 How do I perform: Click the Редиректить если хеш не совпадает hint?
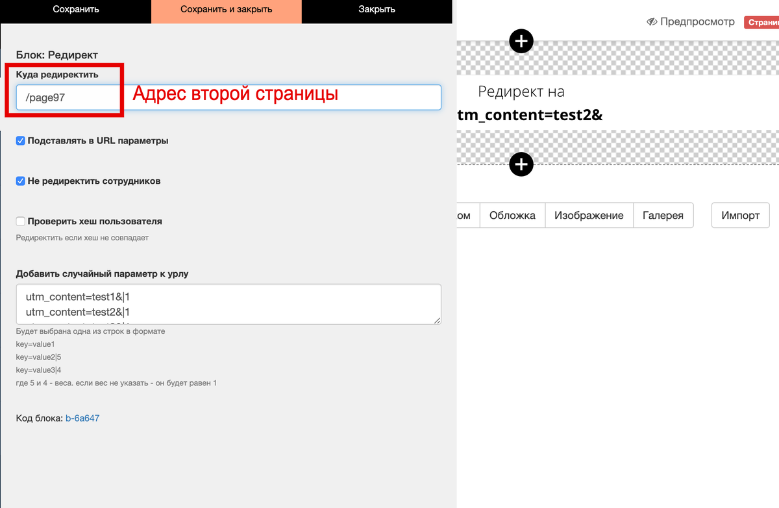tap(82, 238)
